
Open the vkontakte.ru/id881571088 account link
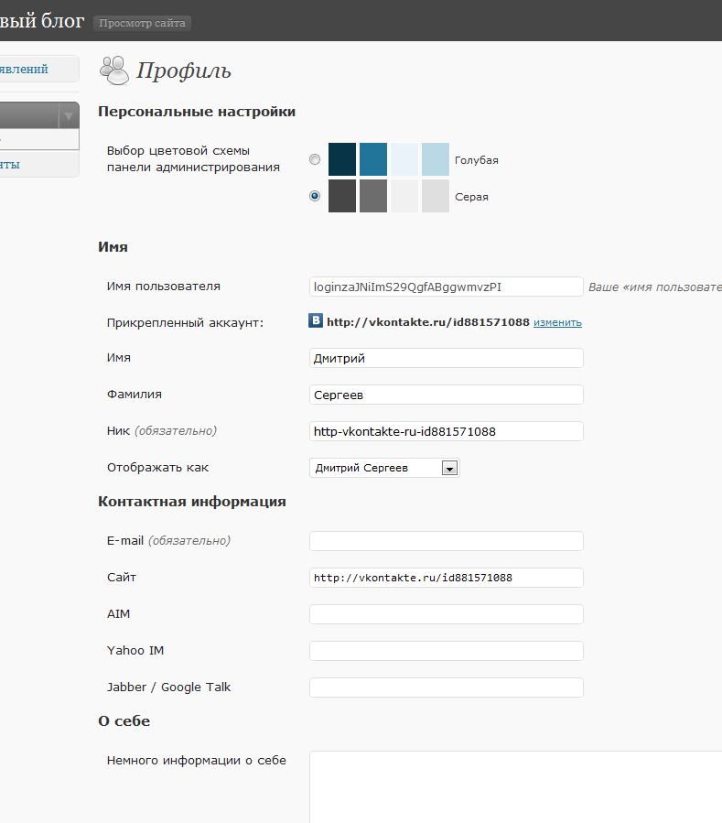point(427,322)
